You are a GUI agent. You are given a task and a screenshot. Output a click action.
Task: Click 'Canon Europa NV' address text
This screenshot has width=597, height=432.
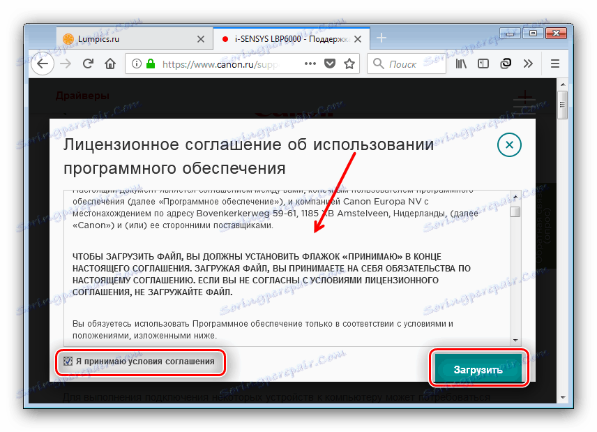click(382, 201)
